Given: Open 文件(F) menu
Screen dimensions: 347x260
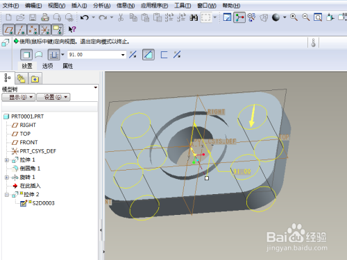Looking at the screenshot, I should (x=10, y=6).
